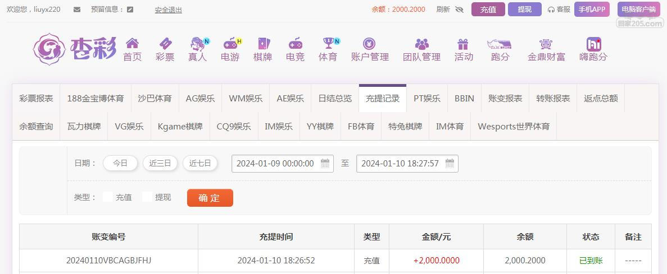Image resolution: width=667 pixels, height=274 pixels.
Task: Click the 安全退出 logout link
Action: pyautogui.click(x=168, y=10)
